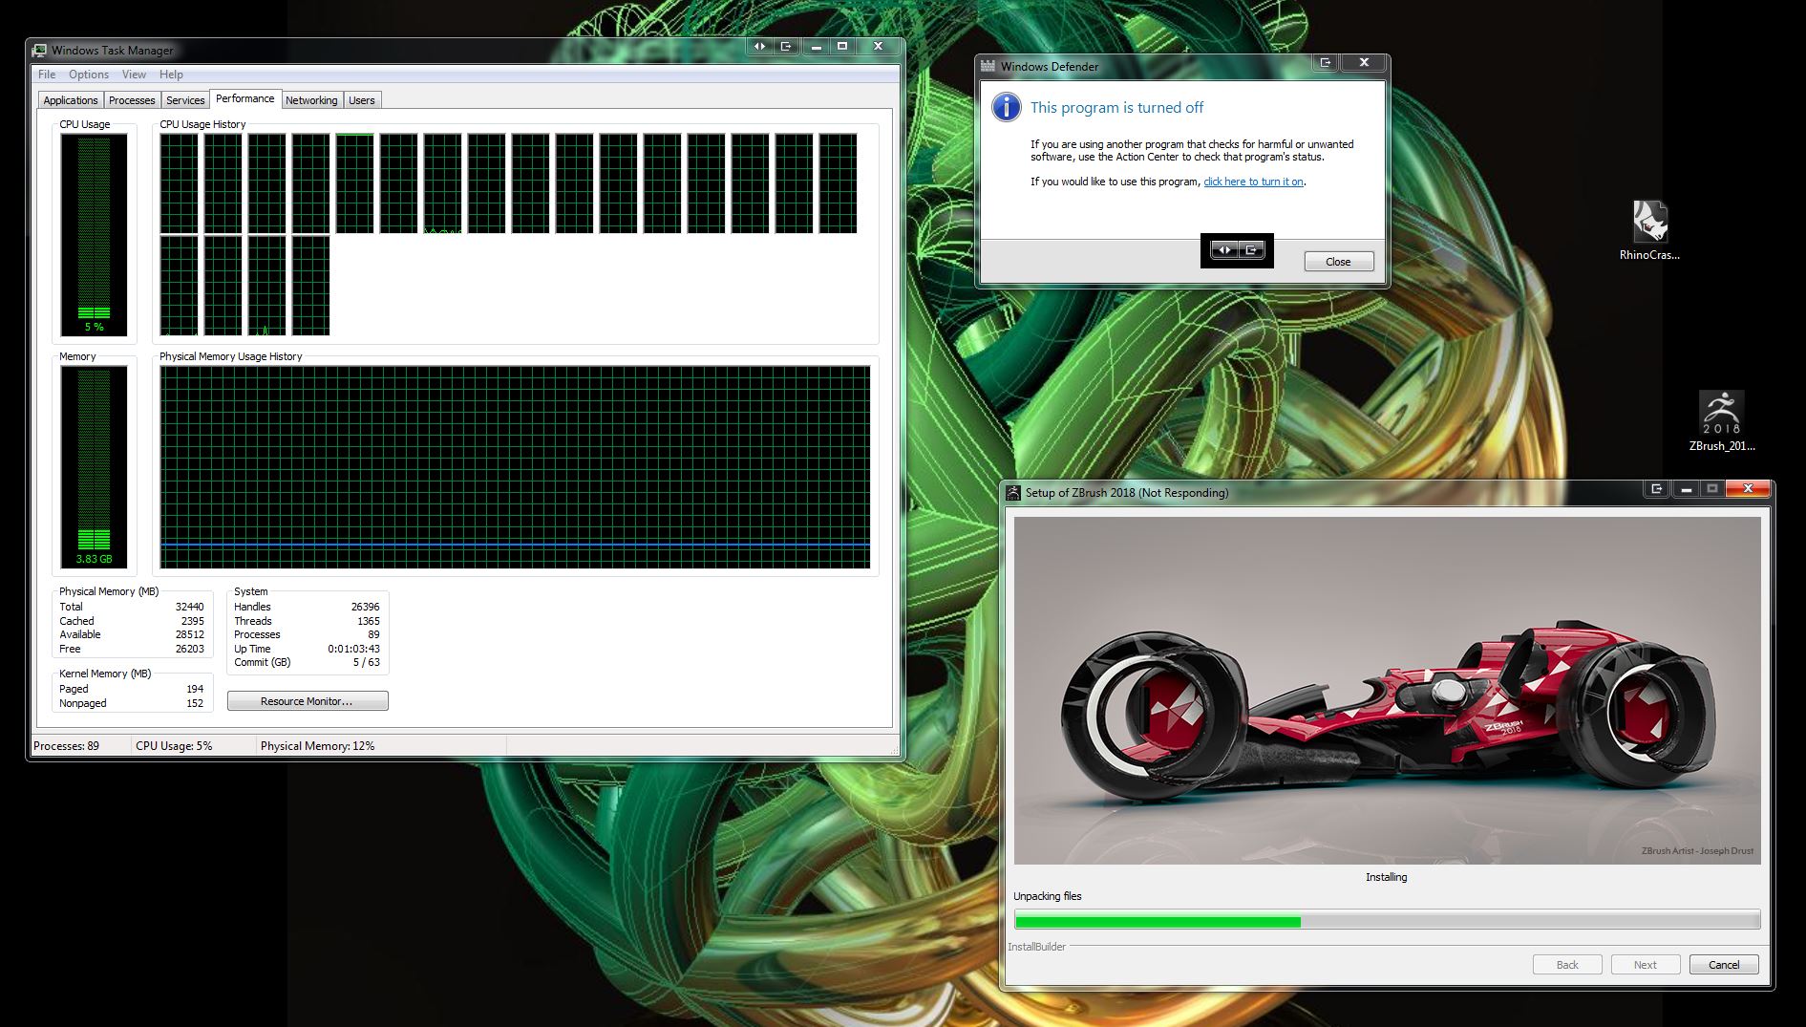
Task: Click the blue information icon in Windows Defender
Action: pyautogui.click(x=1006, y=107)
